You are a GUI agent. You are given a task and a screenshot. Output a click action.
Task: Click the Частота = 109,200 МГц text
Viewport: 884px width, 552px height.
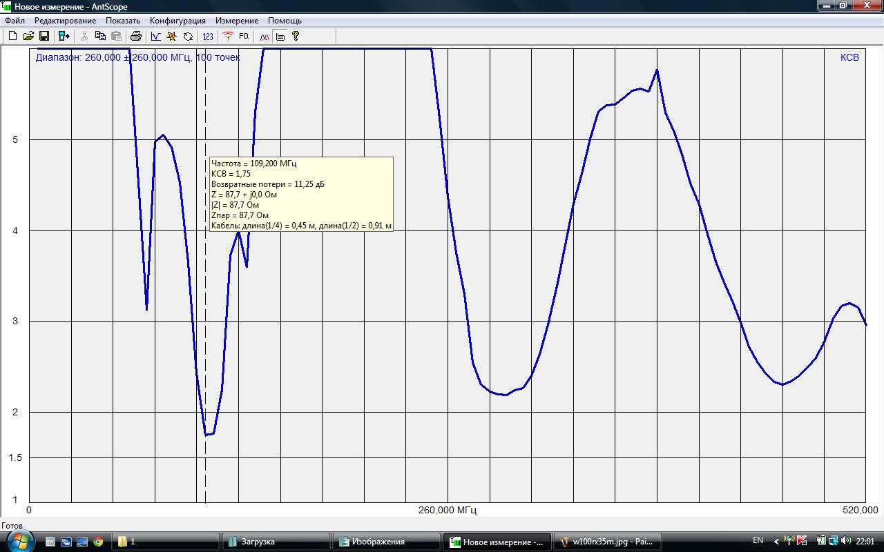pyautogui.click(x=253, y=164)
